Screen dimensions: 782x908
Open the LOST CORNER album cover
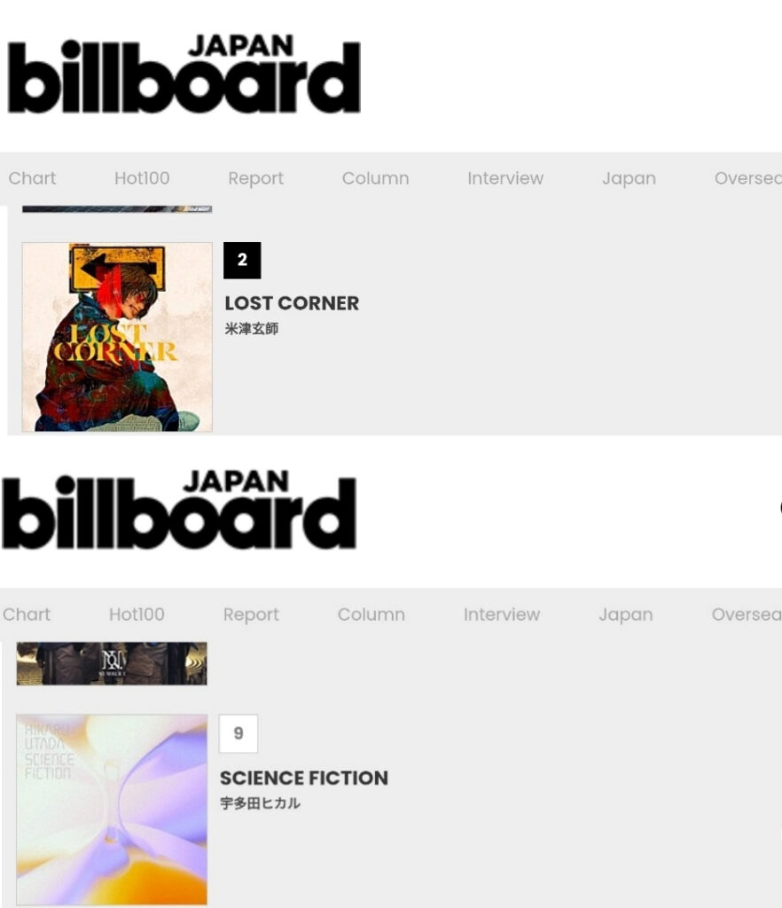point(117,337)
